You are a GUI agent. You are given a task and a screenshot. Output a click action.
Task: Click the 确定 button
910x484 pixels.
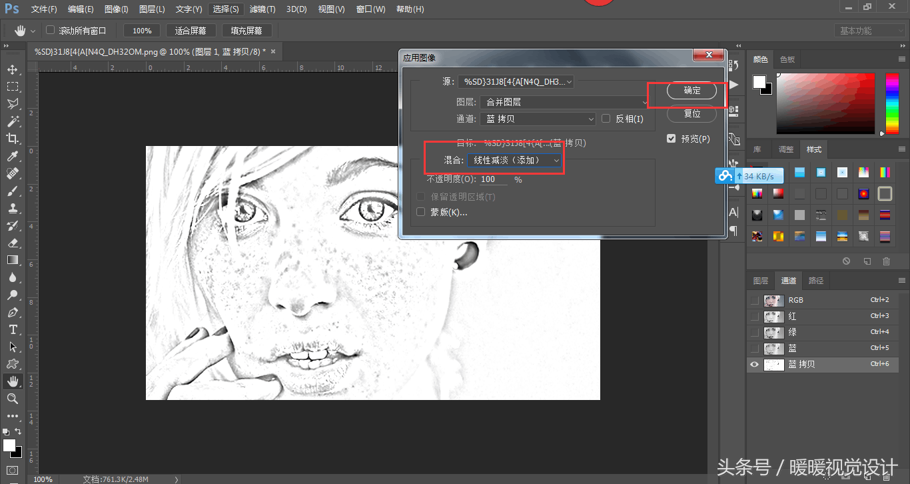[x=692, y=91]
